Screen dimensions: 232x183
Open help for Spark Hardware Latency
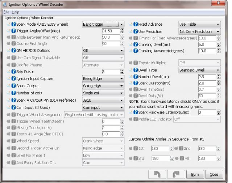pyautogui.click(x=135, y=112)
